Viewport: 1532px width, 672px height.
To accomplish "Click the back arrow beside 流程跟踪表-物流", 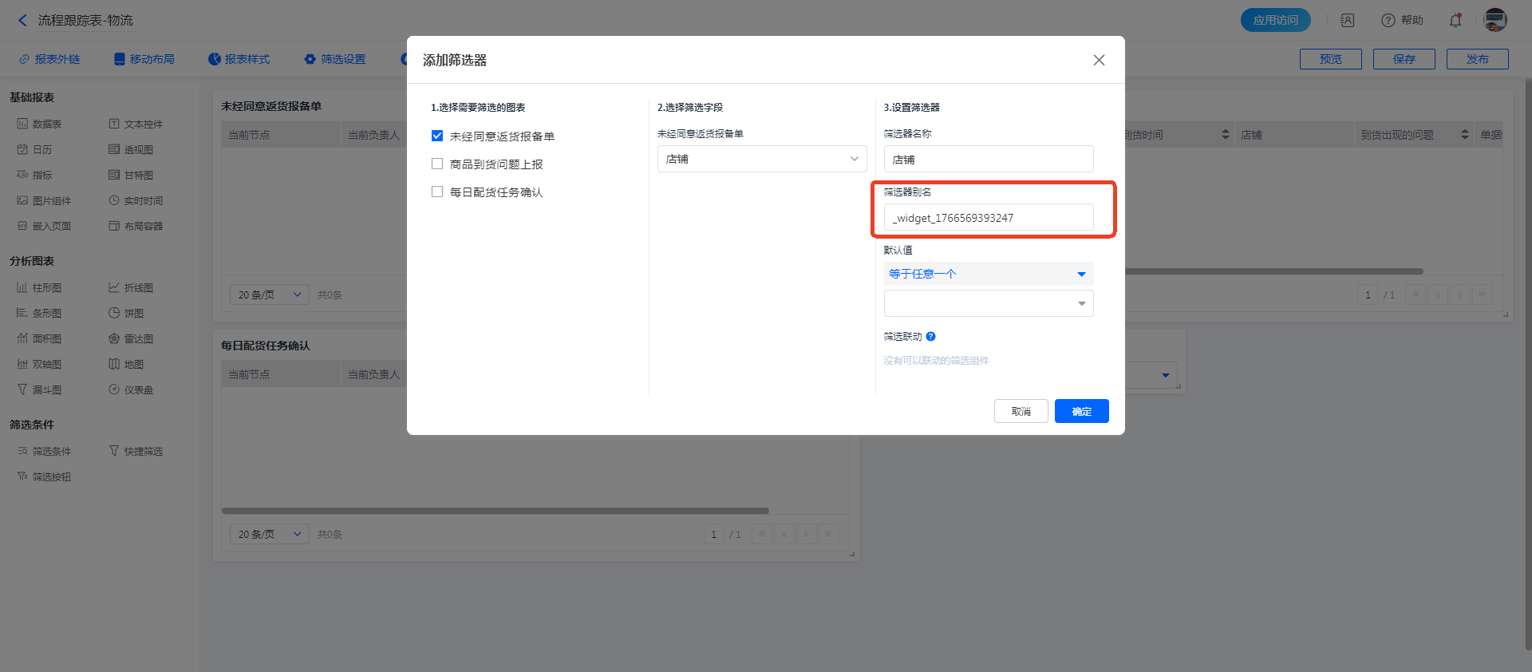I will click(x=22, y=21).
